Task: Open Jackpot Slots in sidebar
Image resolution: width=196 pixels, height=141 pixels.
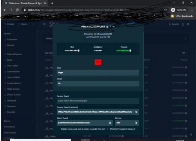Action: 12,77
